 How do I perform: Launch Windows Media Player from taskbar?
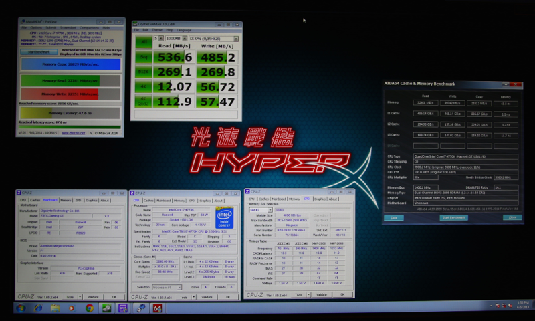click(72, 308)
